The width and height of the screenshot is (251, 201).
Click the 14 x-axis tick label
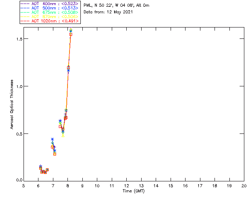[x=156, y=186]
